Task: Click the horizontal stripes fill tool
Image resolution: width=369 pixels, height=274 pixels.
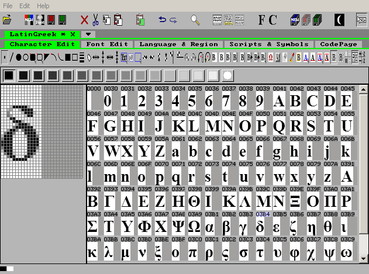Action: [x=82, y=58]
